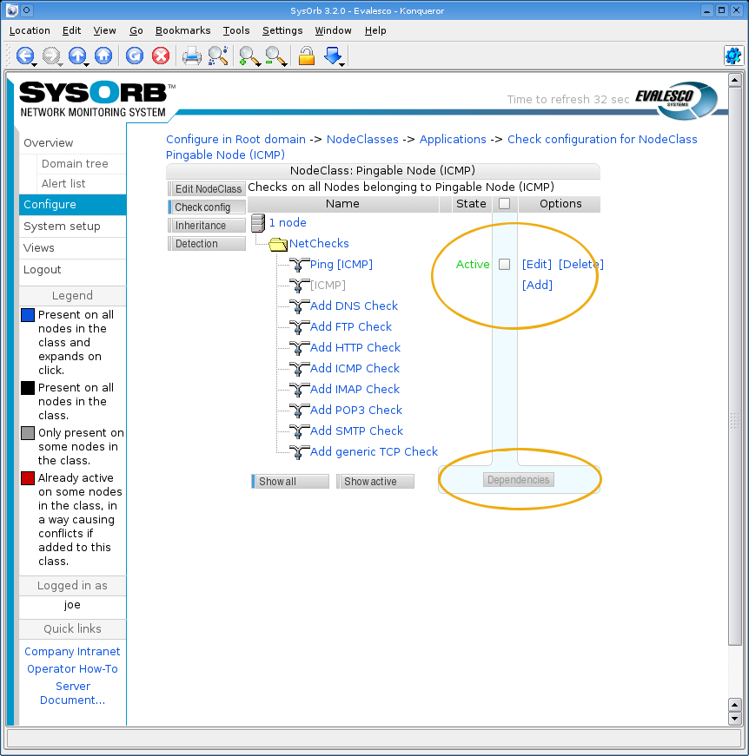Screen dimensions: 749x756
Task: Click the Up directory arrow icon
Action: (76, 56)
